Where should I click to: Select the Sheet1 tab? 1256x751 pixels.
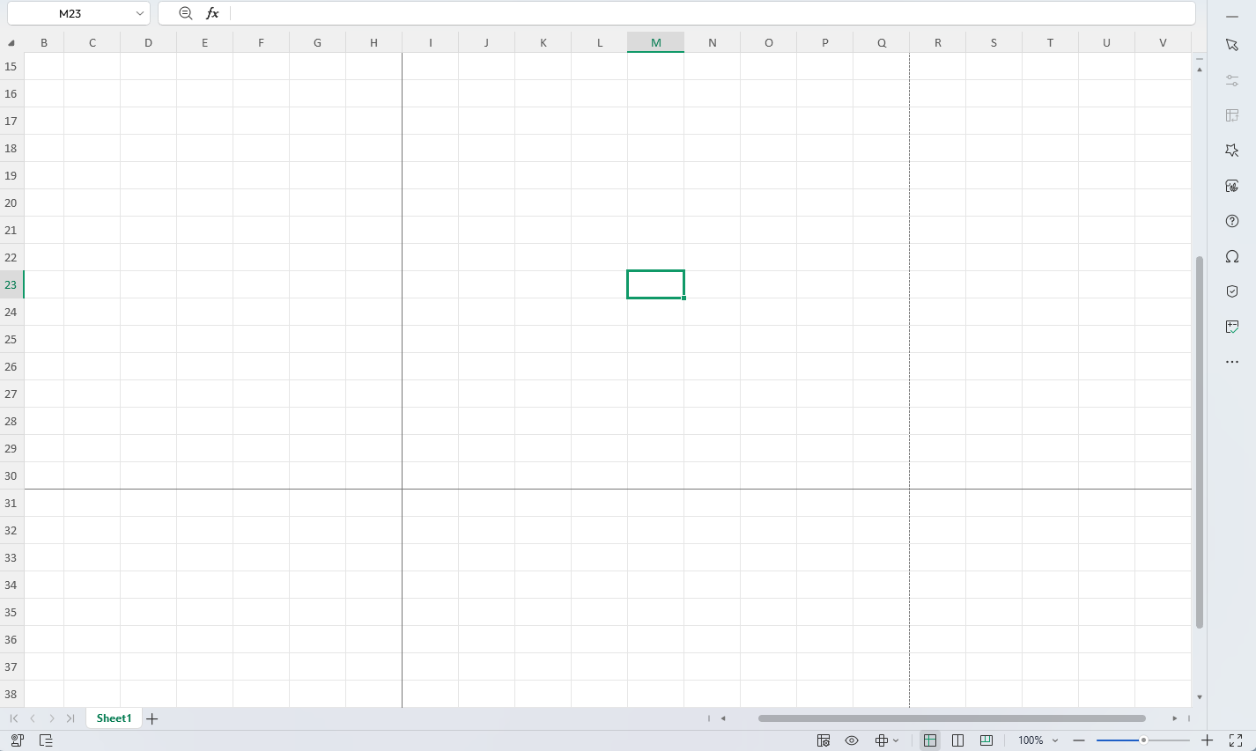tap(114, 718)
